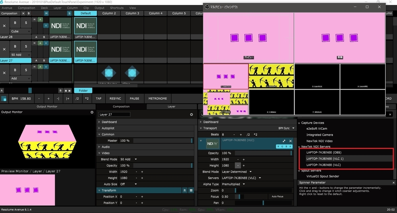Open the Deck menu
397x213 pixels.
click(44, 8)
